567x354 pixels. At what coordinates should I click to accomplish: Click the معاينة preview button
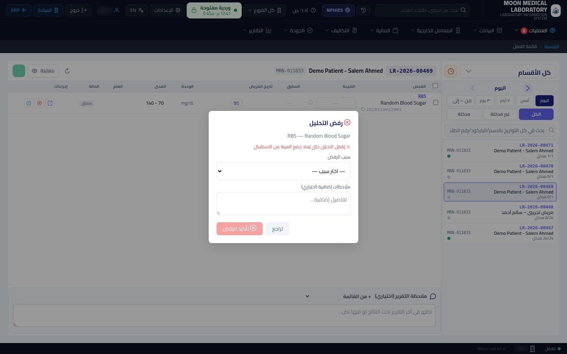pos(43,71)
